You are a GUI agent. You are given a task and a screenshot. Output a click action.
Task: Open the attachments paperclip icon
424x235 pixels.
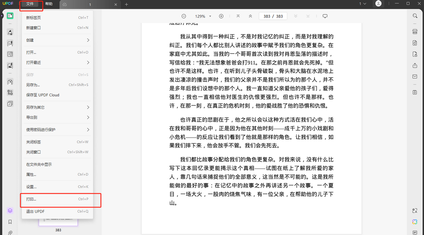point(10,233)
